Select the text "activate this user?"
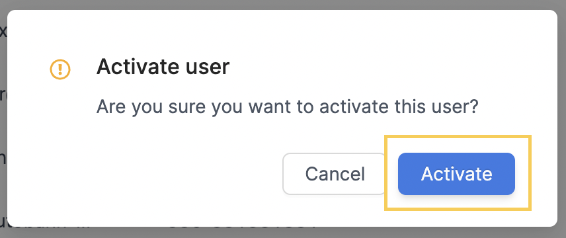Screen dimensions: 566x238 [x=398, y=107]
